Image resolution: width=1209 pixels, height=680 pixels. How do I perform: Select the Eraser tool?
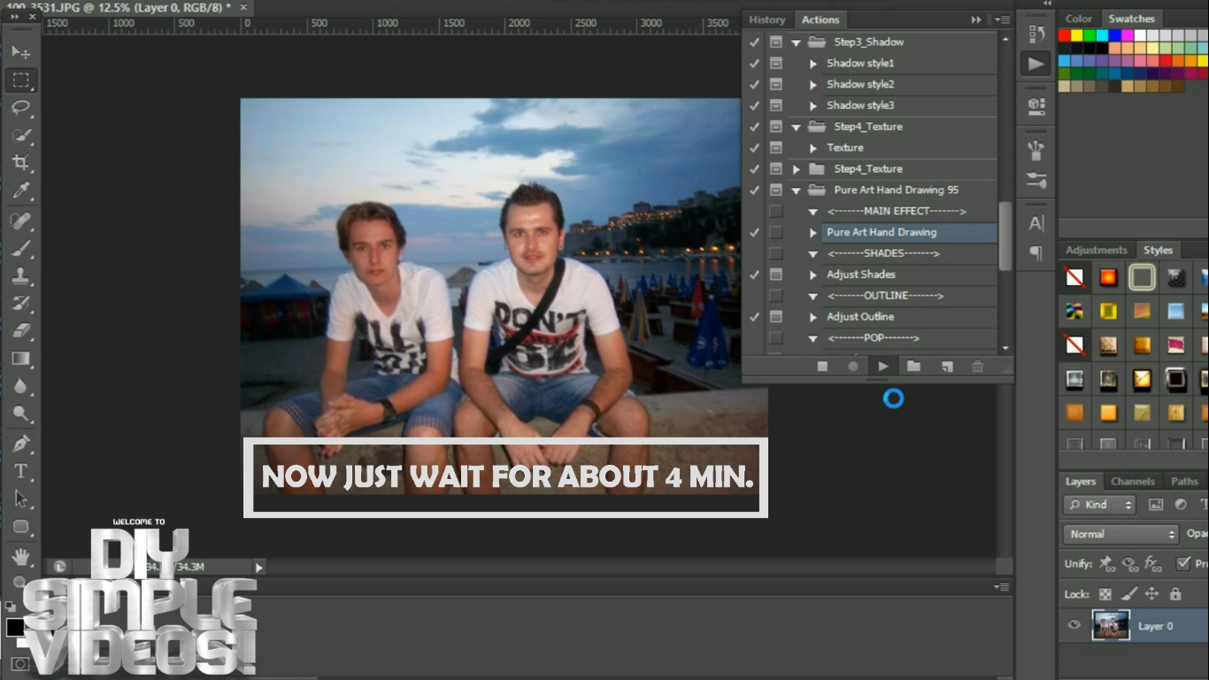[20, 330]
